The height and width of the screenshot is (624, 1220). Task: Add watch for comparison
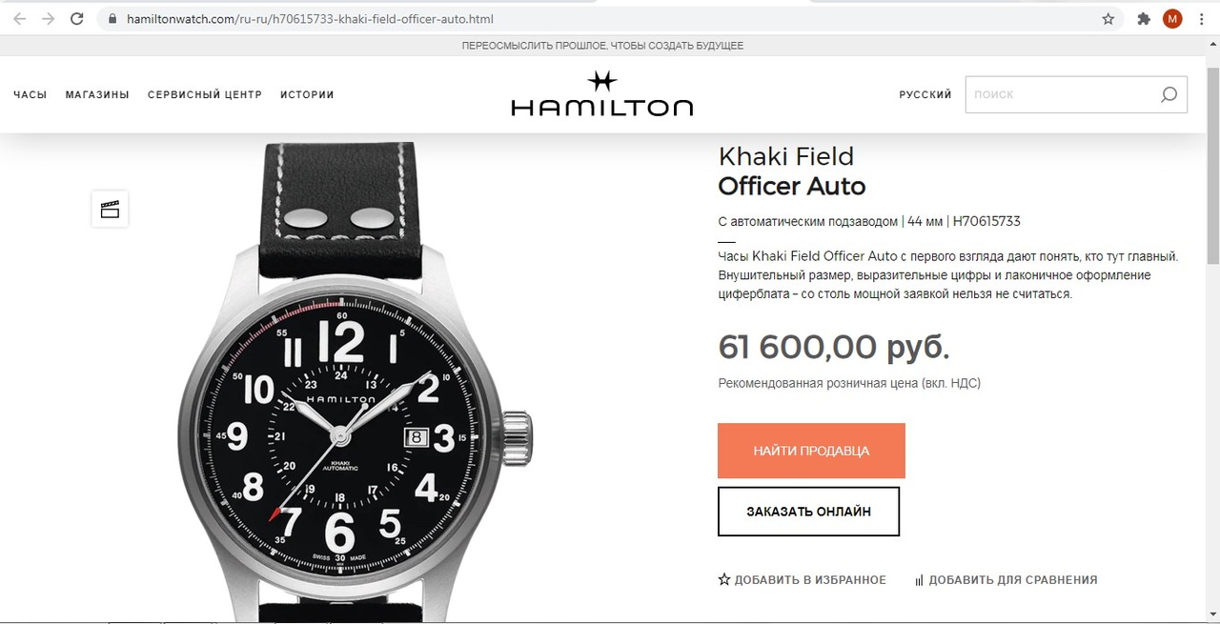pos(1006,579)
